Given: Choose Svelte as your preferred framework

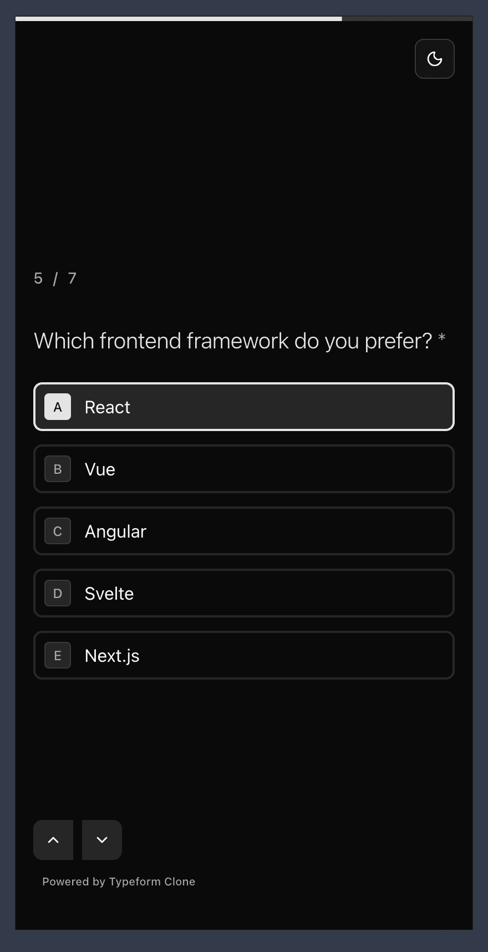Looking at the screenshot, I should pyautogui.click(x=244, y=593).
